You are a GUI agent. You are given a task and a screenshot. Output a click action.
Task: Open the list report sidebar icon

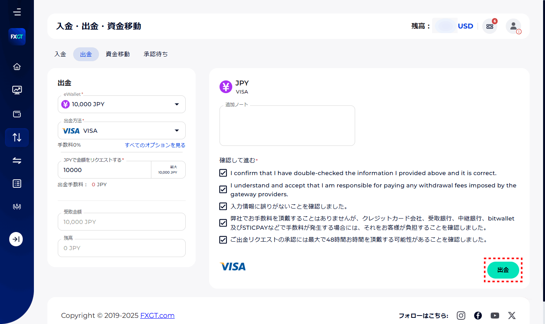(x=17, y=184)
